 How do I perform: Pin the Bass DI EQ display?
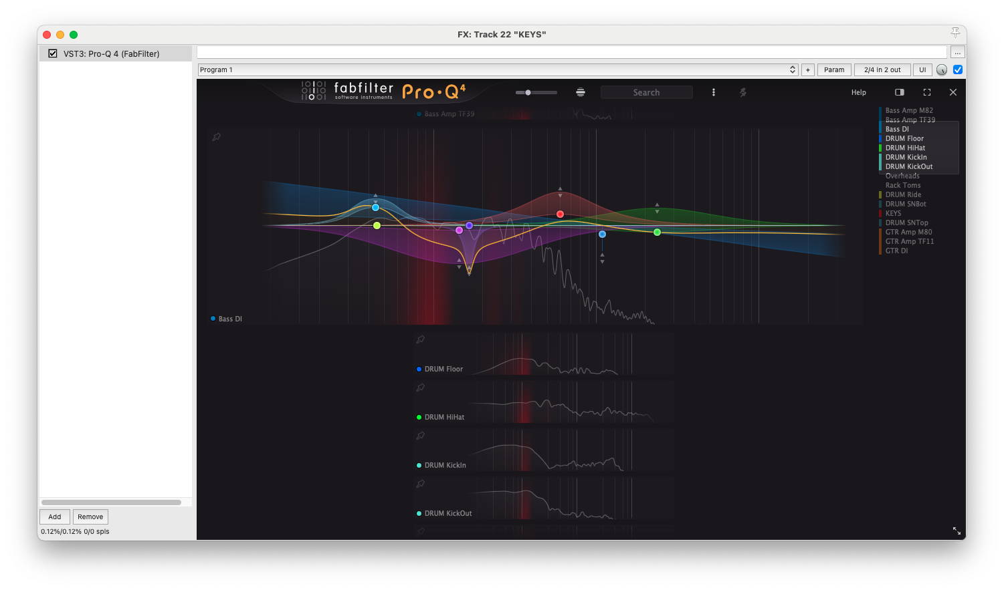[x=216, y=137]
